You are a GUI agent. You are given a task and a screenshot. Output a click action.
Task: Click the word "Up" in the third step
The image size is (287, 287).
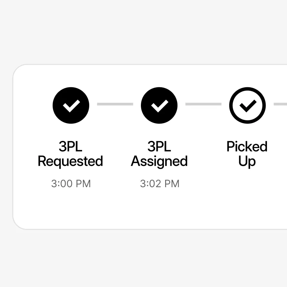(247, 161)
